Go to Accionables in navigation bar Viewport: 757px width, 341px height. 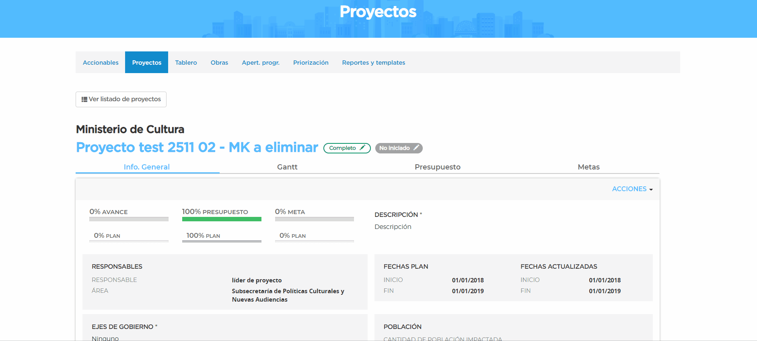pyautogui.click(x=101, y=63)
